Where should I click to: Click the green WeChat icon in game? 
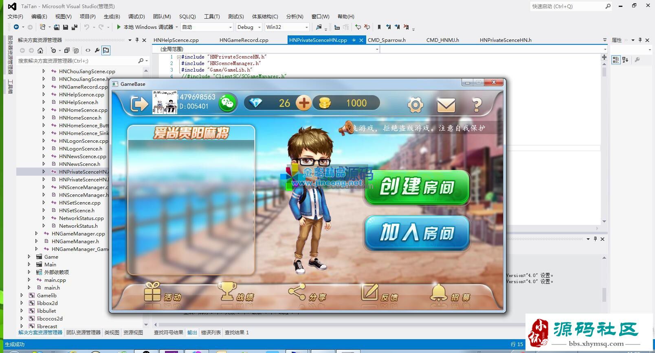[227, 103]
